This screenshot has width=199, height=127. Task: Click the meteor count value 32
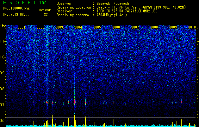(46, 15)
